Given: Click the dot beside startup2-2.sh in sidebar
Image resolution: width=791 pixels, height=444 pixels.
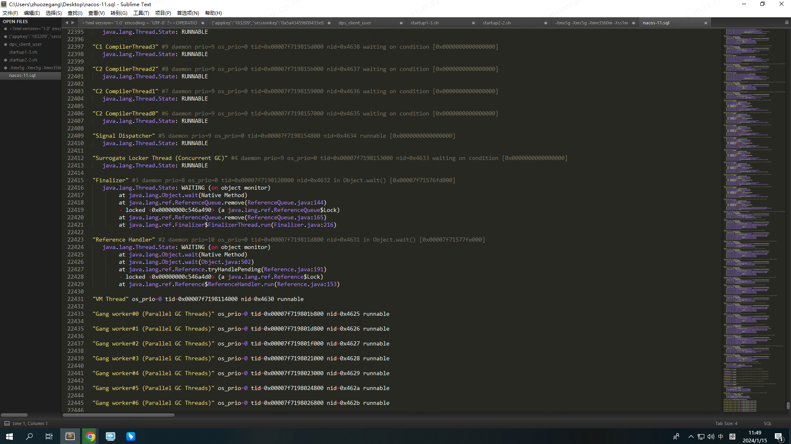Looking at the screenshot, I should [5, 60].
